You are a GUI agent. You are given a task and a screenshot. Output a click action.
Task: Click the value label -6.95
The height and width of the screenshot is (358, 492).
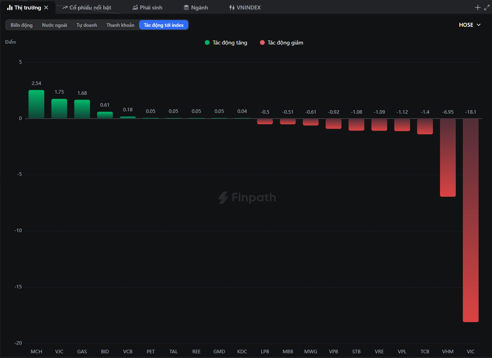click(x=448, y=112)
